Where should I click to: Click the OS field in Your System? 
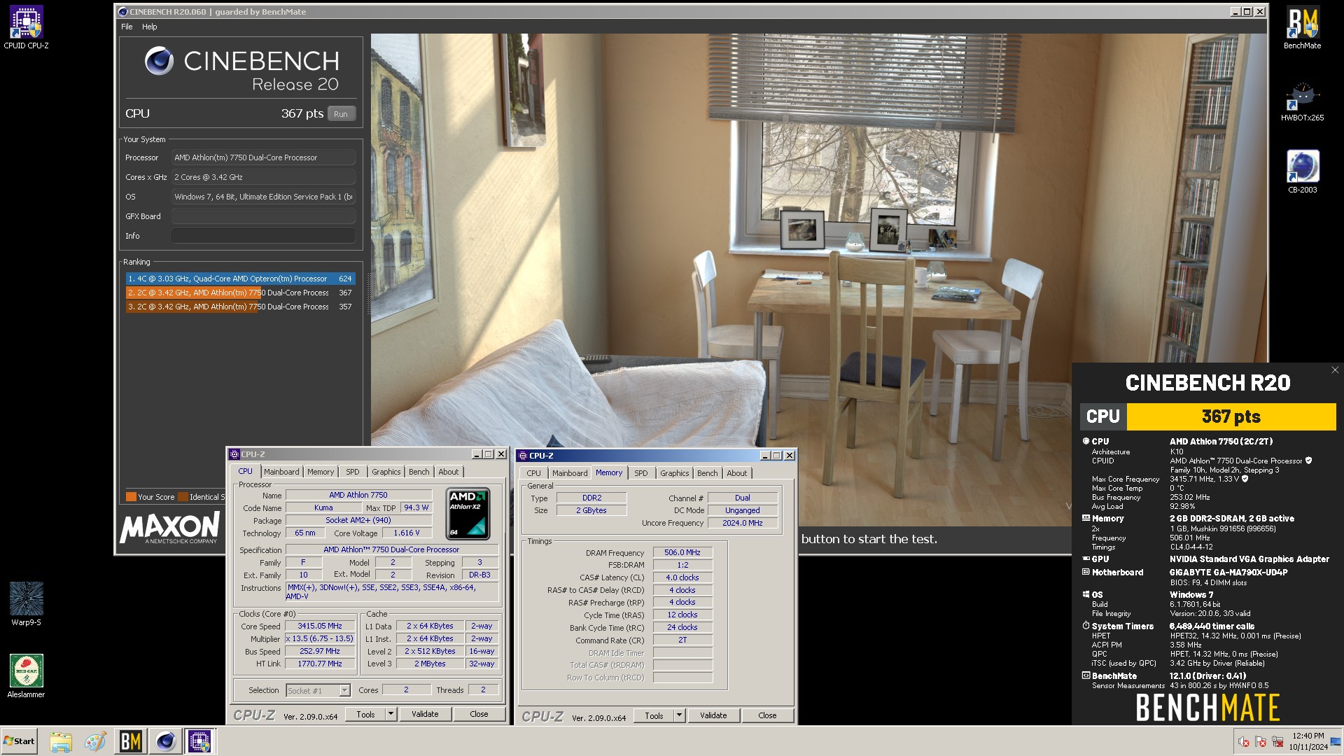(263, 197)
